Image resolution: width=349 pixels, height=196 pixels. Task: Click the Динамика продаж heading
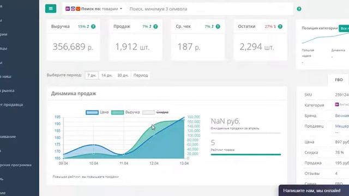[74, 94]
